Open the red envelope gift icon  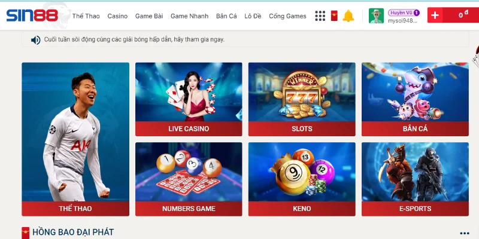click(x=334, y=16)
